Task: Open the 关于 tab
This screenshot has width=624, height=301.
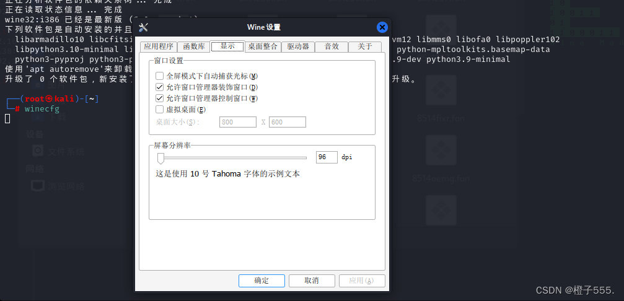Action: [x=364, y=46]
